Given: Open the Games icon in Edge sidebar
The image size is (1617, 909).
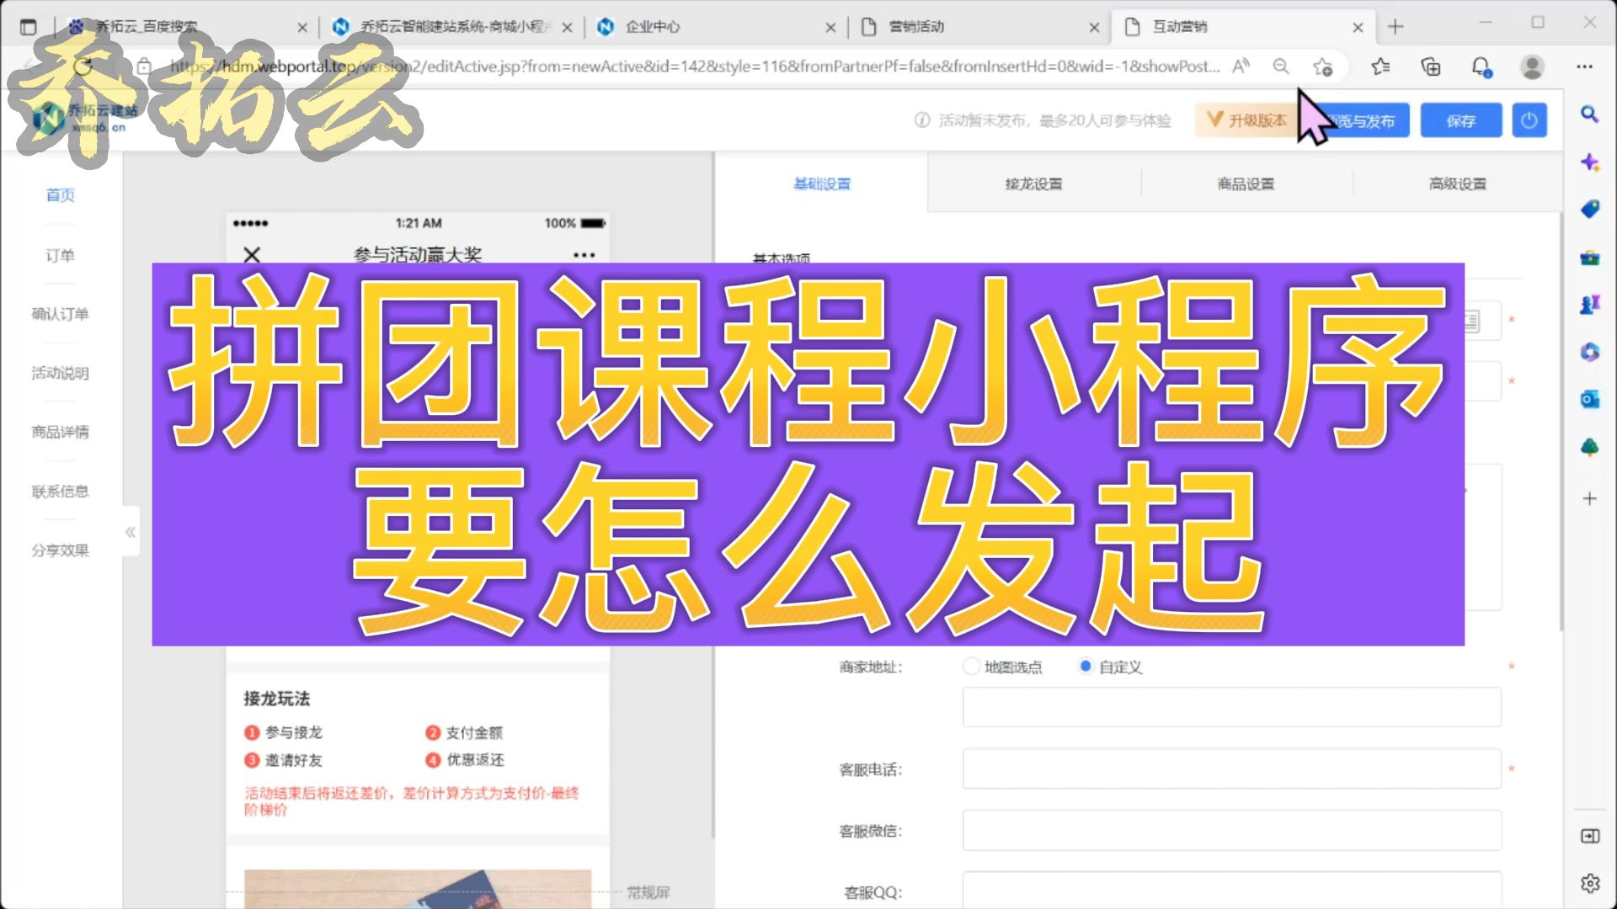Looking at the screenshot, I should pyautogui.click(x=1590, y=304).
